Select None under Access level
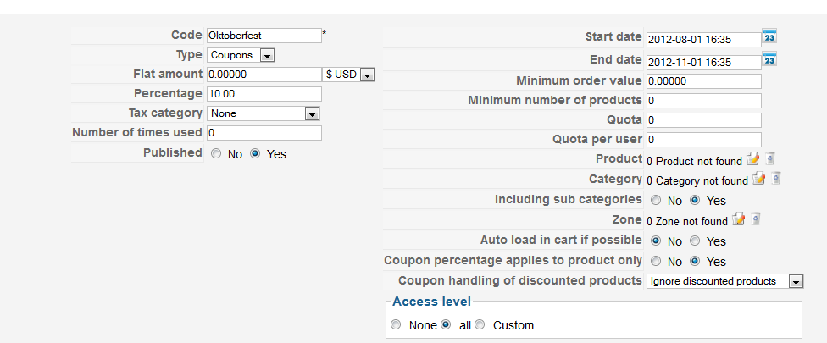827x343 pixels. 396,324
